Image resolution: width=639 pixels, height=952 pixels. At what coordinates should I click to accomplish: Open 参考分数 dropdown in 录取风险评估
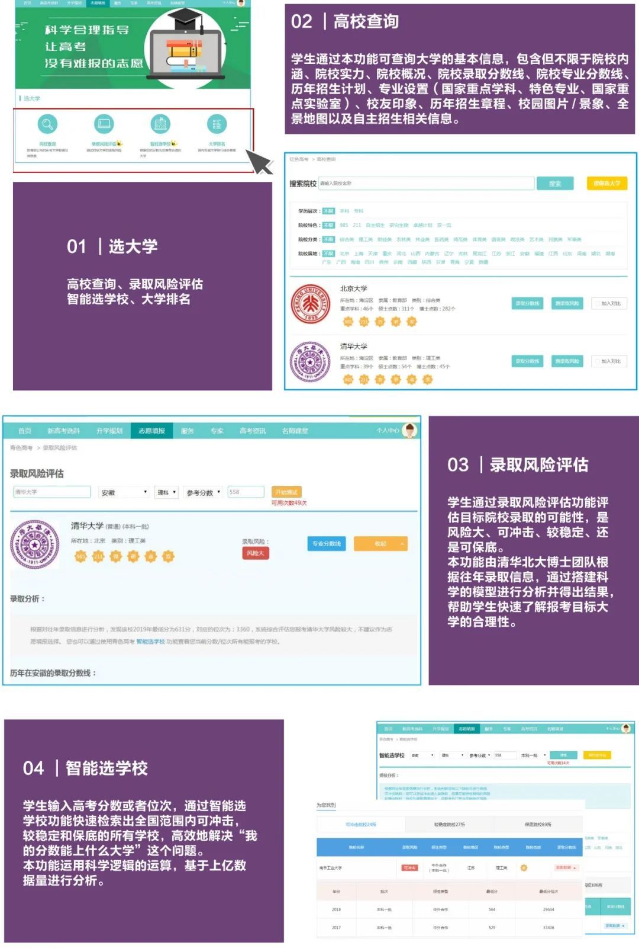click(203, 492)
